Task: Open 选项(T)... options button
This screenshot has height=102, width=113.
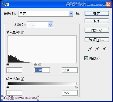Action: [97, 40]
